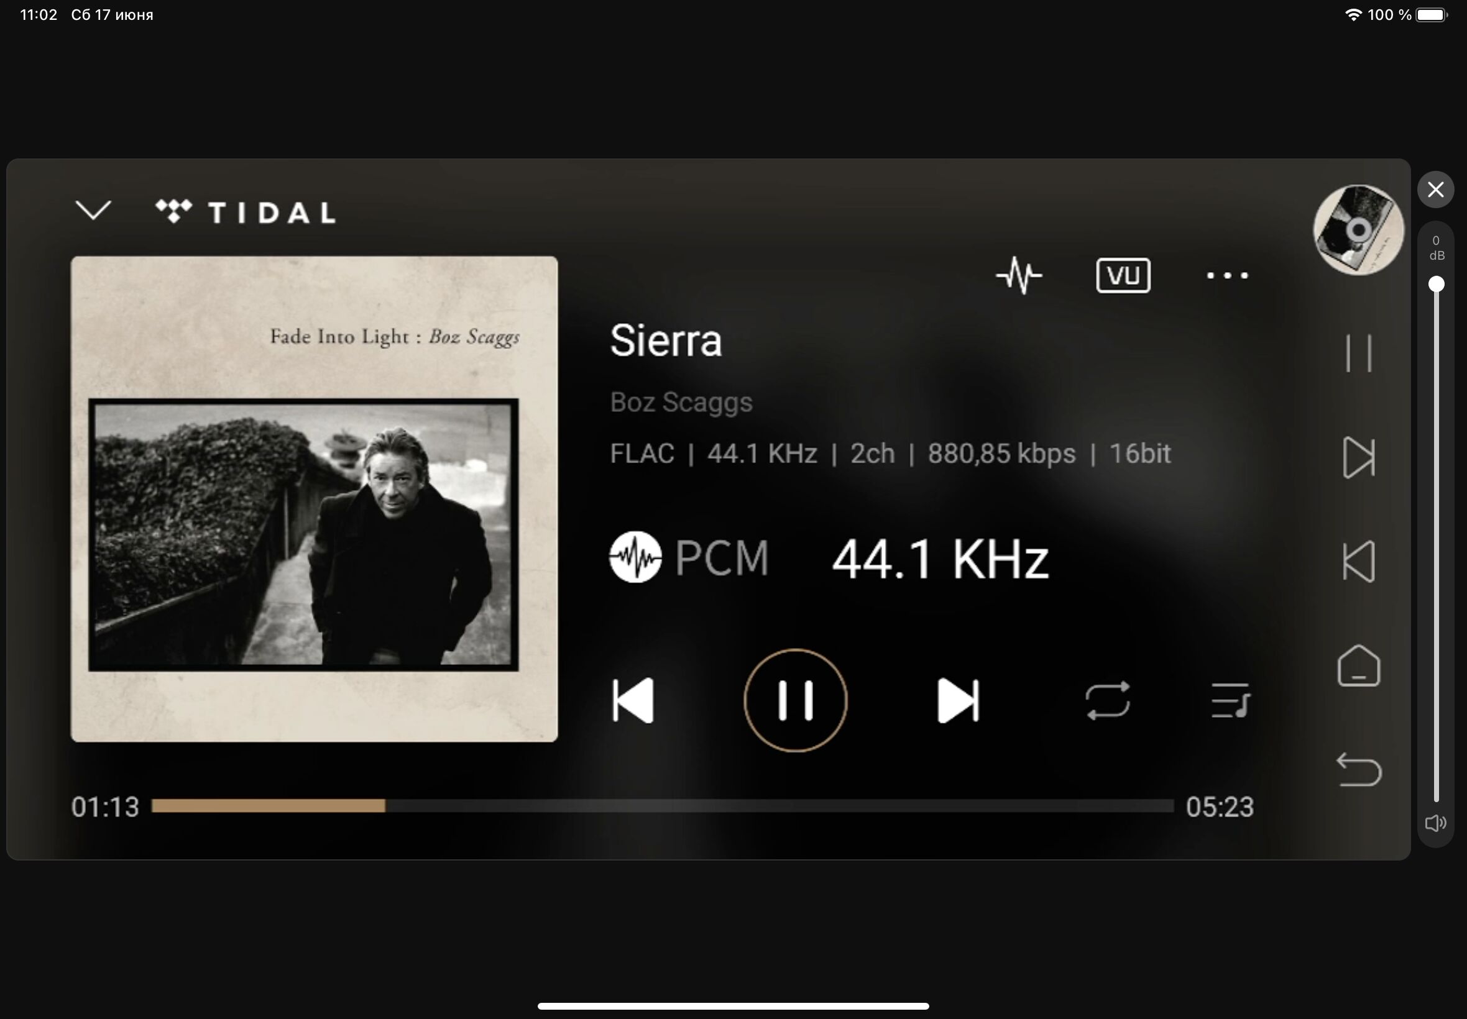Seek within the song progress bar
This screenshot has width=1467, height=1019.
pyautogui.click(x=662, y=806)
